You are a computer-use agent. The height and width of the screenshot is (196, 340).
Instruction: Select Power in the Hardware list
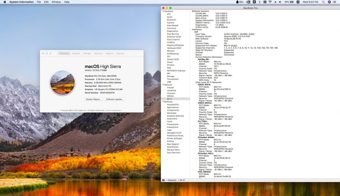pos(170,62)
